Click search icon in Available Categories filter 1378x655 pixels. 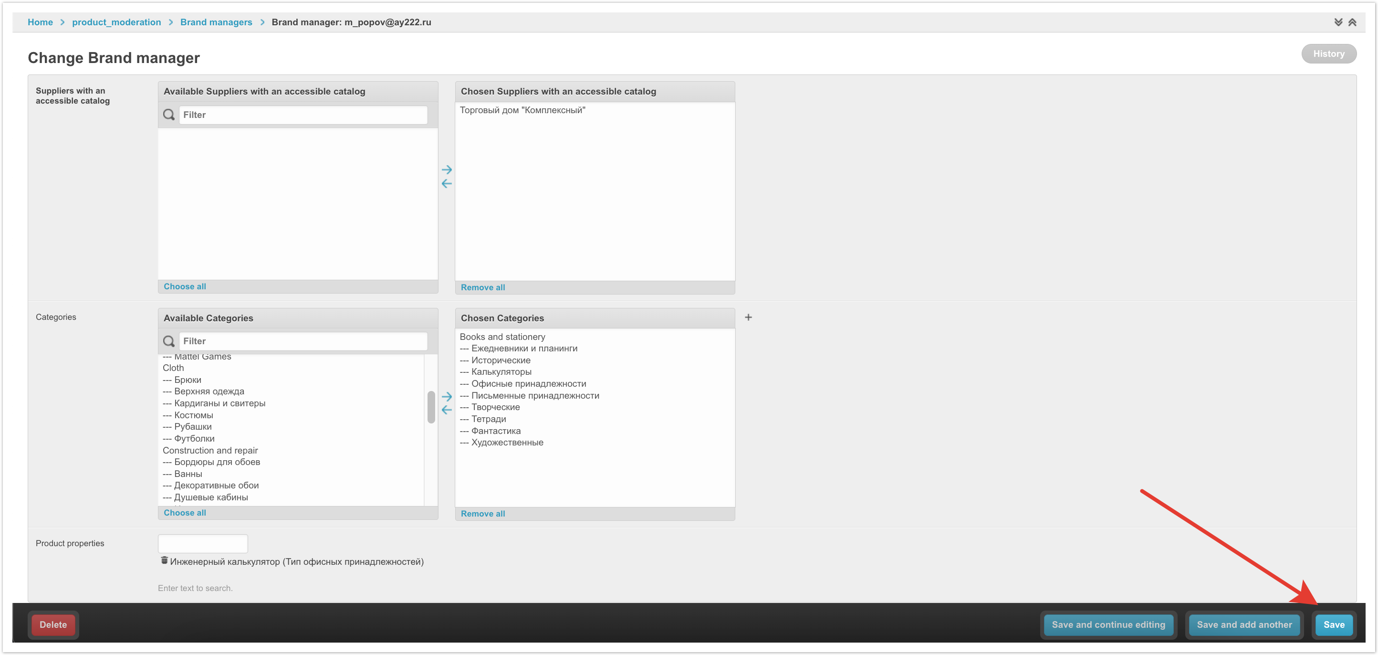tap(168, 341)
